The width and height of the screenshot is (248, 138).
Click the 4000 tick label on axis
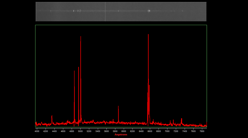tap(37, 131)
